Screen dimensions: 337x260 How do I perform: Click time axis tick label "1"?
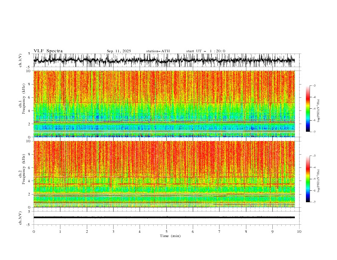coord(60,232)
